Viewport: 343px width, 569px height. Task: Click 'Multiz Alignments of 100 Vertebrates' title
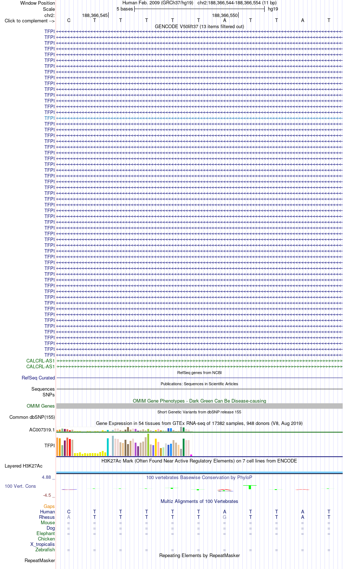pyautogui.click(x=199, y=501)
